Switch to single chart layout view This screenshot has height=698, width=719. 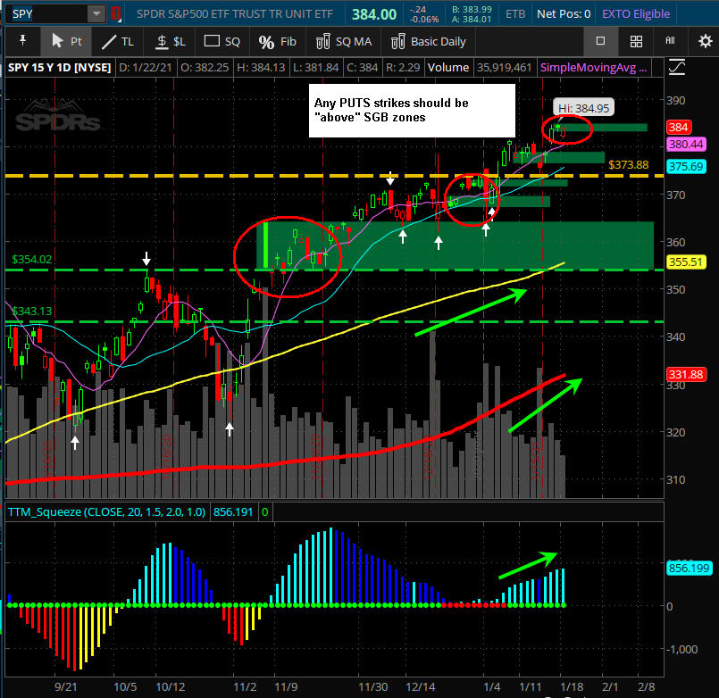[x=601, y=41]
